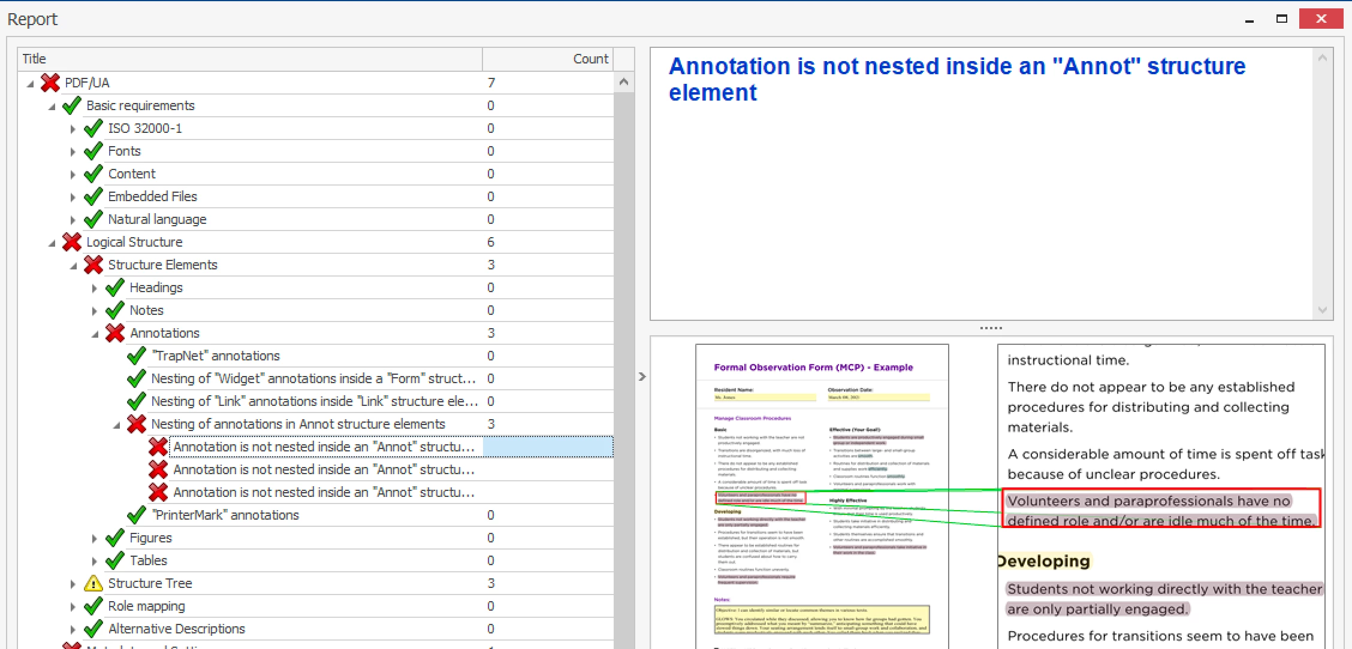Click red X icon beside Annotations
Viewport: 1352px width, 649px height.
(x=115, y=333)
